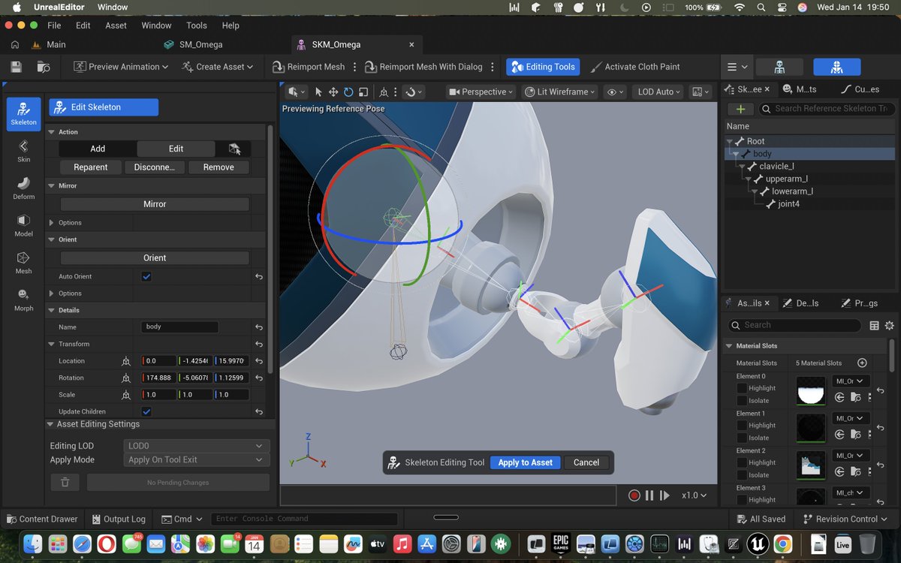The height and width of the screenshot is (563, 901).
Task: Select the Skeleton editing mode icon
Action: pyautogui.click(x=23, y=114)
